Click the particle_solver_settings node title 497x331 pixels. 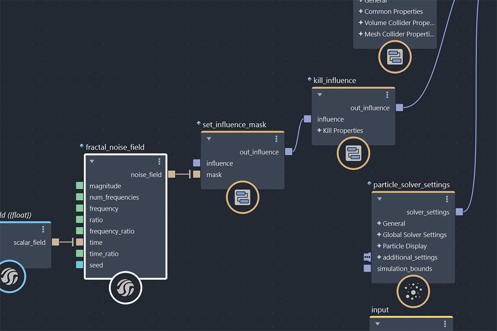(x=412, y=185)
